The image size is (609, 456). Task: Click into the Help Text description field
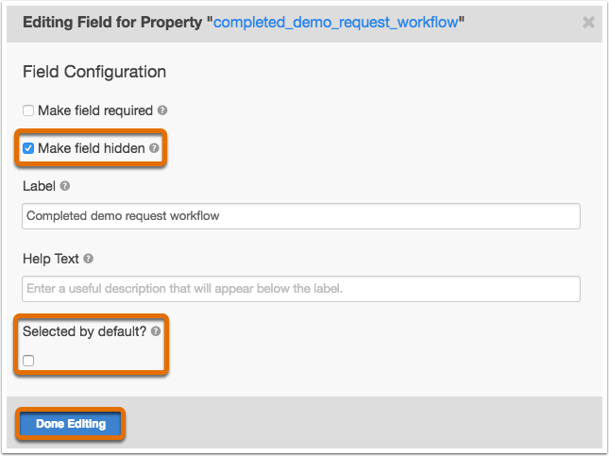(301, 289)
